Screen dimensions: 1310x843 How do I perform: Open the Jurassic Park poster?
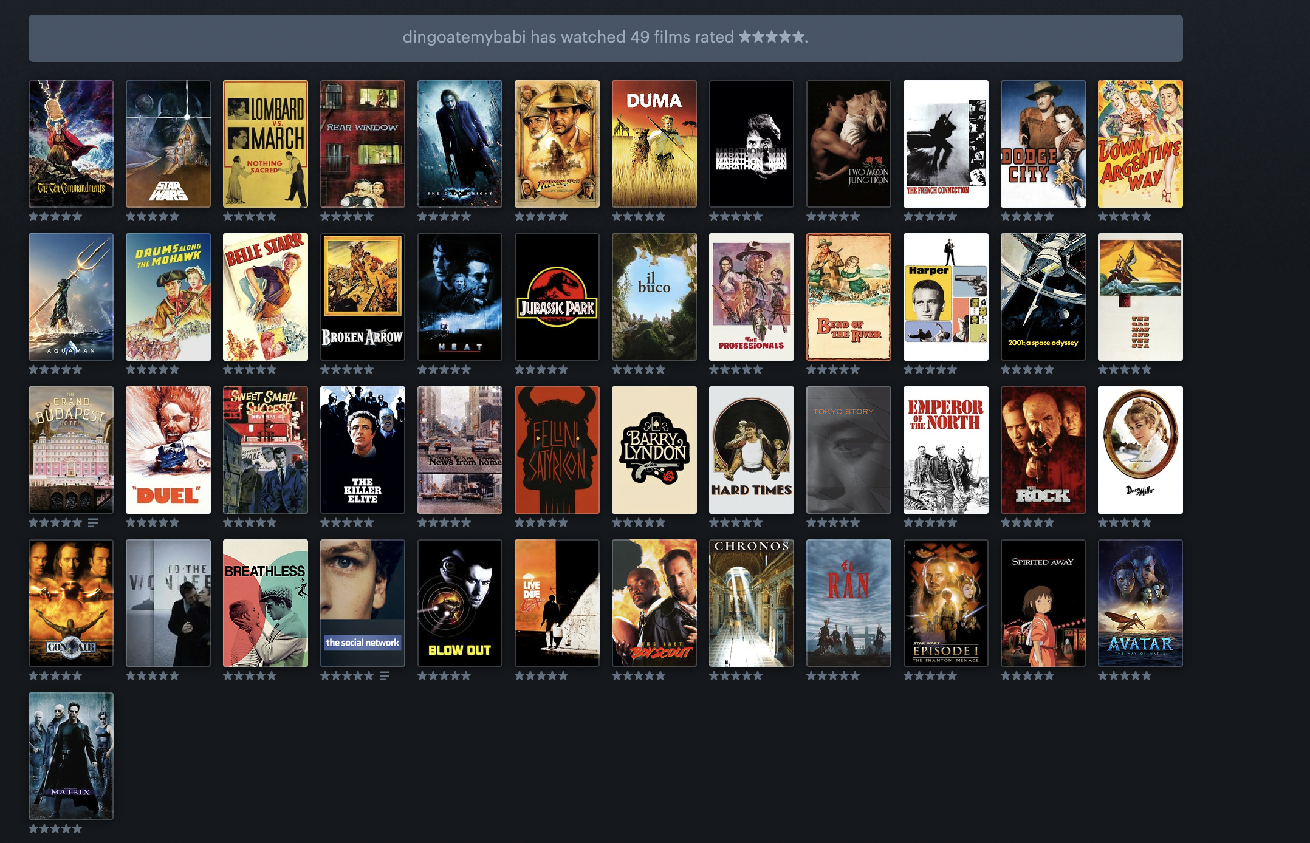click(x=557, y=297)
